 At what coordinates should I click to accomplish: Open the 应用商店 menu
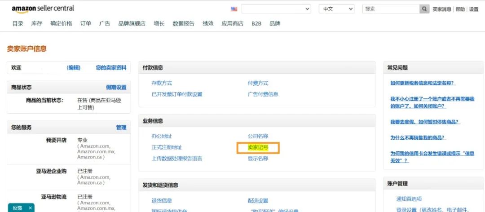pyautogui.click(x=232, y=23)
